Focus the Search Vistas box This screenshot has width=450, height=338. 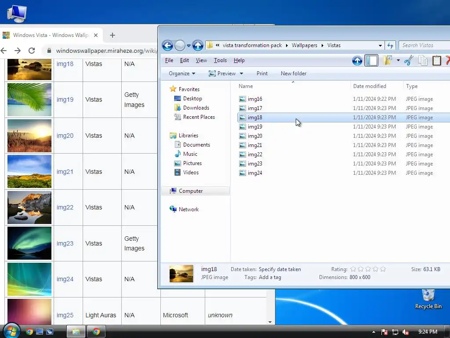pos(425,45)
